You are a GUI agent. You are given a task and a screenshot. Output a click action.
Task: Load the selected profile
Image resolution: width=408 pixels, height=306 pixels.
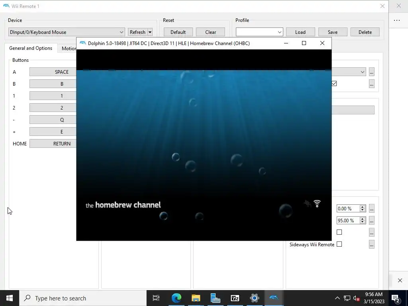point(300,32)
